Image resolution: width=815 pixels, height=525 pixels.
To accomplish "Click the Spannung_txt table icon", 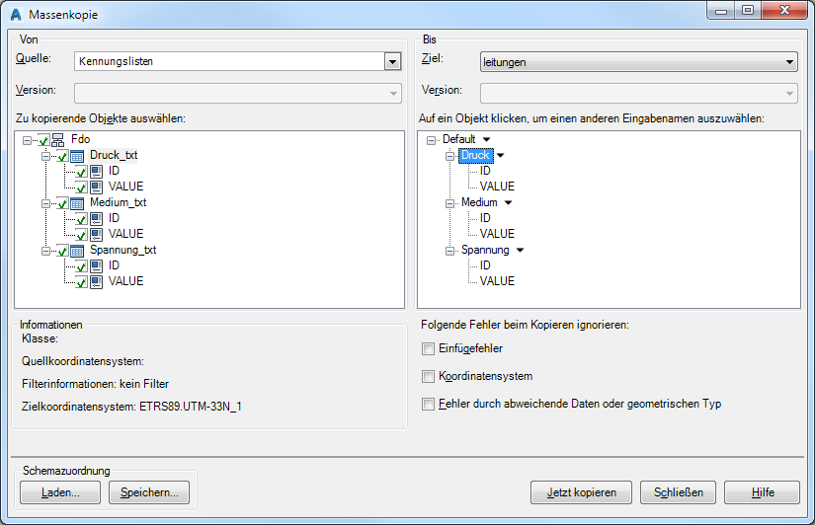I will pyautogui.click(x=77, y=251).
